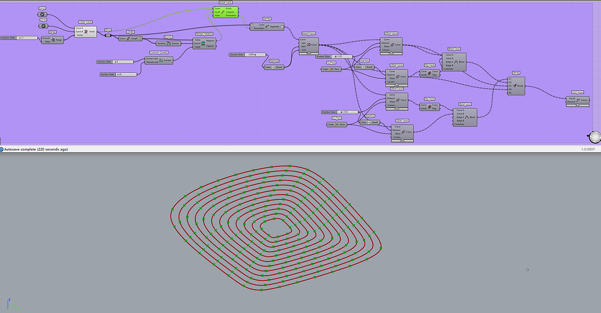Image resolution: width=601 pixels, height=313 pixels.
Task: Click the Offset Curve icon showing 51ms
Action: pyautogui.click(x=398, y=76)
